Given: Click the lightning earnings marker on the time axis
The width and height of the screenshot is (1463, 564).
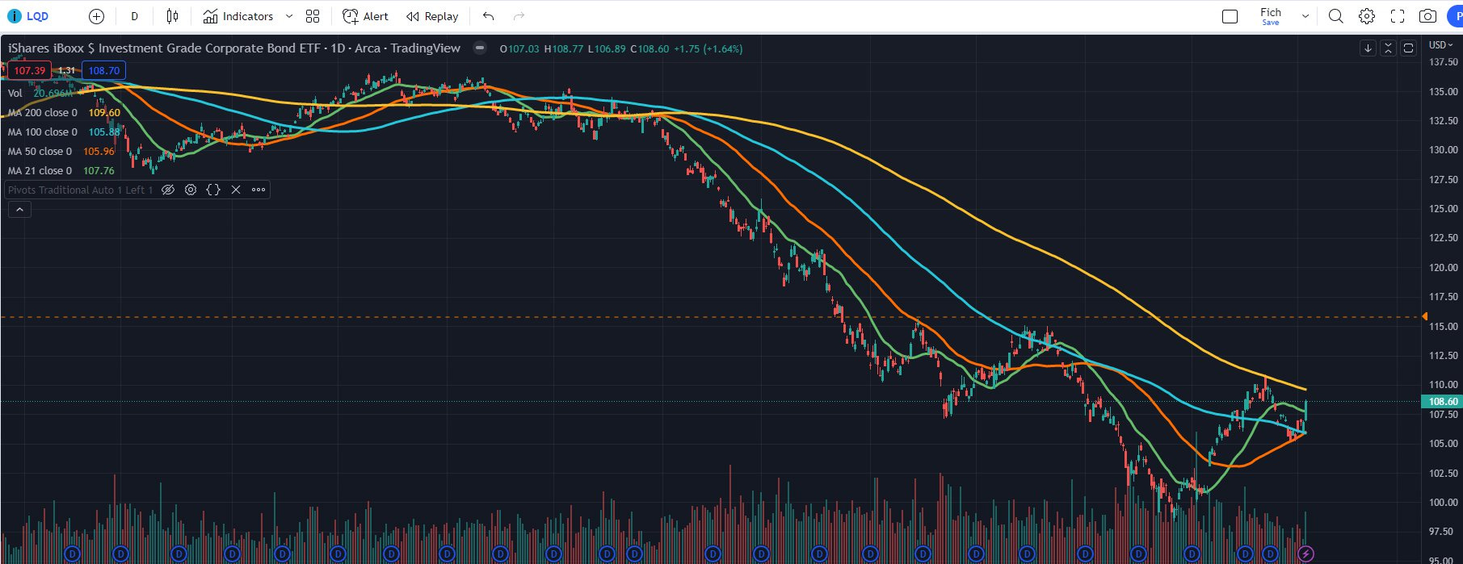Looking at the screenshot, I should click(x=1305, y=554).
